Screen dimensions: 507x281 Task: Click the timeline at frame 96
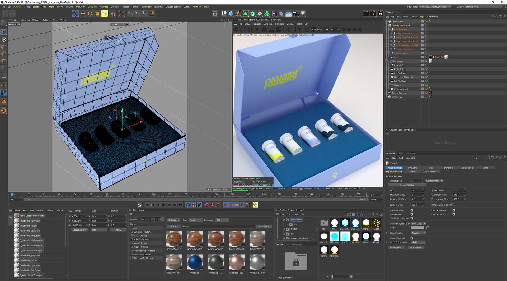pyautogui.click(x=106, y=195)
